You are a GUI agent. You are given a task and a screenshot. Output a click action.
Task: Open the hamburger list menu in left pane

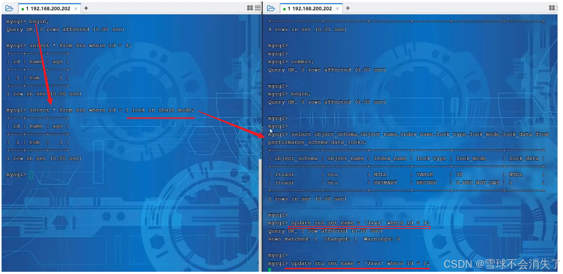point(258,8)
